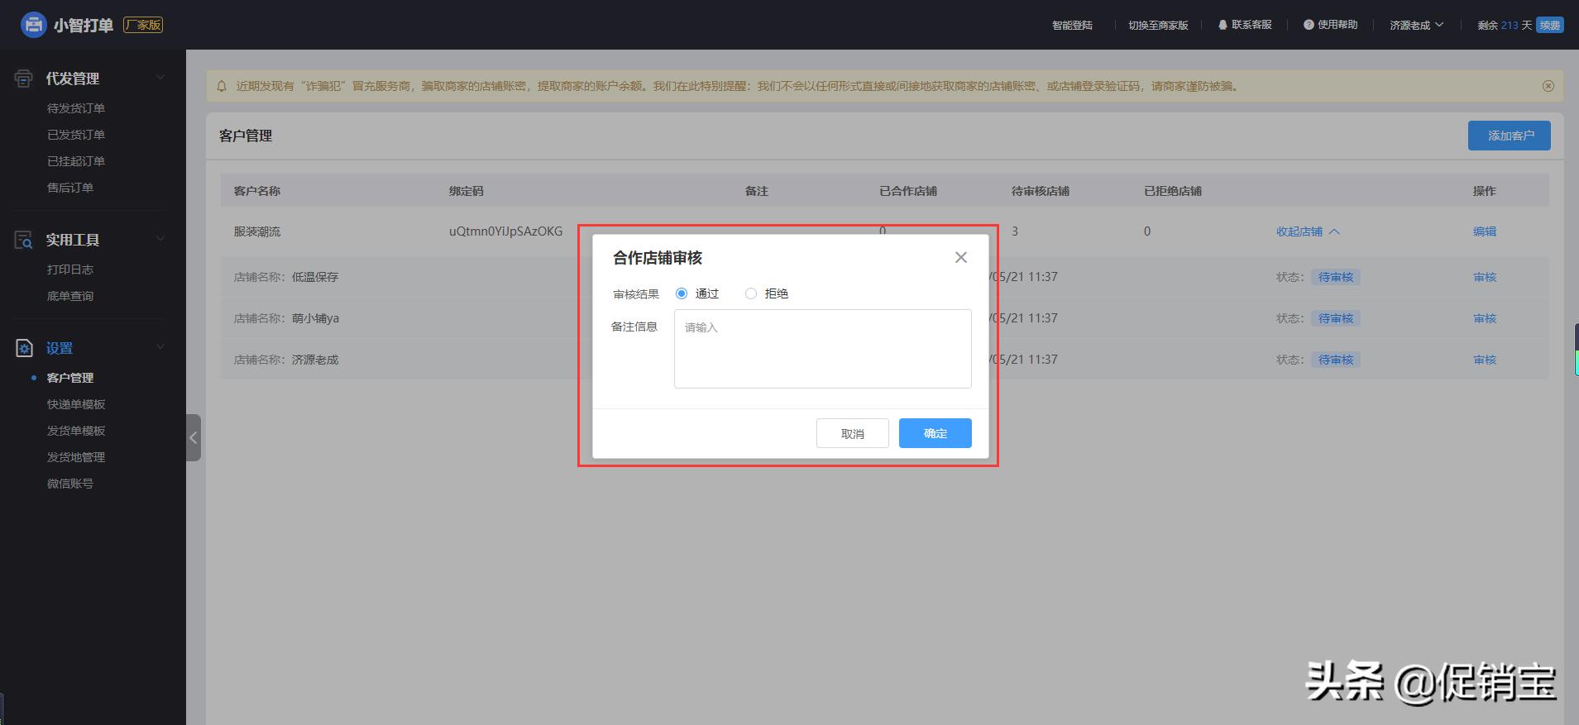Image resolution: width=1579 pixels, height=725 pixels.
Task: Click 智能登陆 in top bar
Action: pyautogui.click(x=1072, y=25)
